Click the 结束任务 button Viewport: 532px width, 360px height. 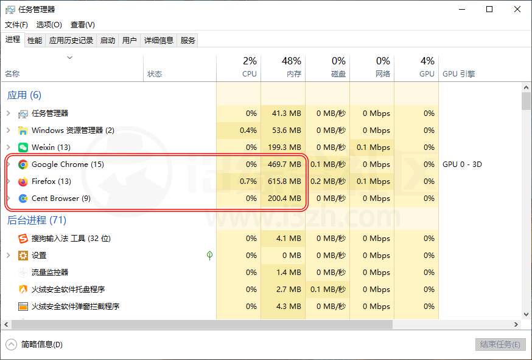click(x=499, y=344)
